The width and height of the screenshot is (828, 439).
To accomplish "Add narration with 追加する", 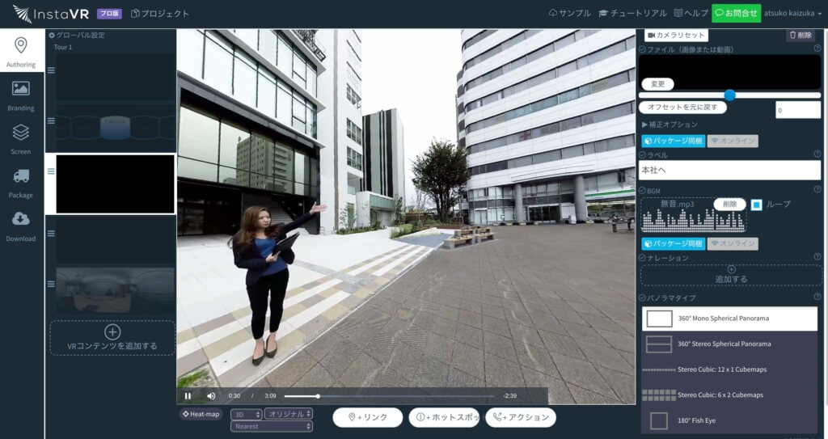I will [731, 275].
